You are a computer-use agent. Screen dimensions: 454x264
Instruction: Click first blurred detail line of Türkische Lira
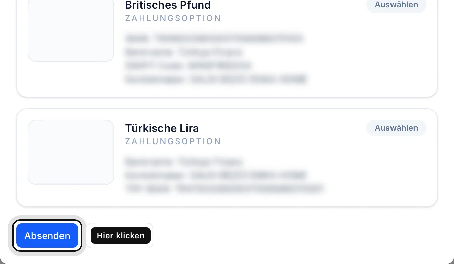coord(184,162)
